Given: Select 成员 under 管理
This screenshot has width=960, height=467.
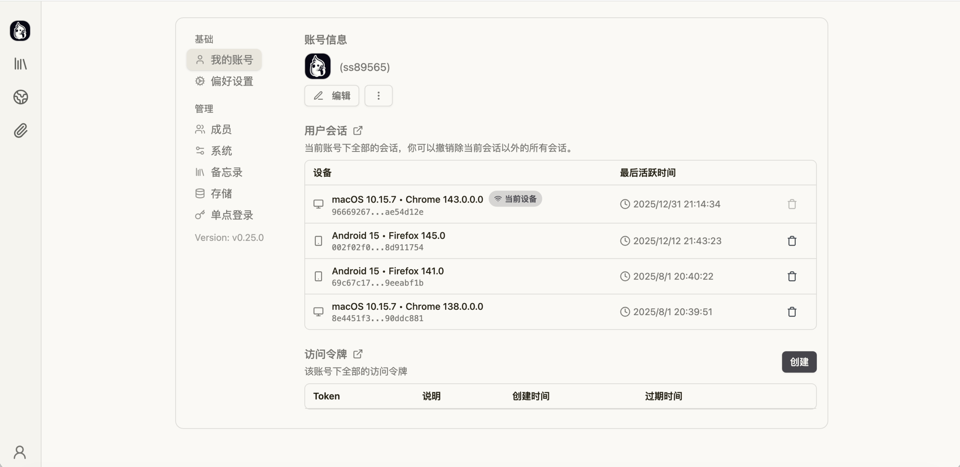Looking at the screenshot, I should (221, 129).
